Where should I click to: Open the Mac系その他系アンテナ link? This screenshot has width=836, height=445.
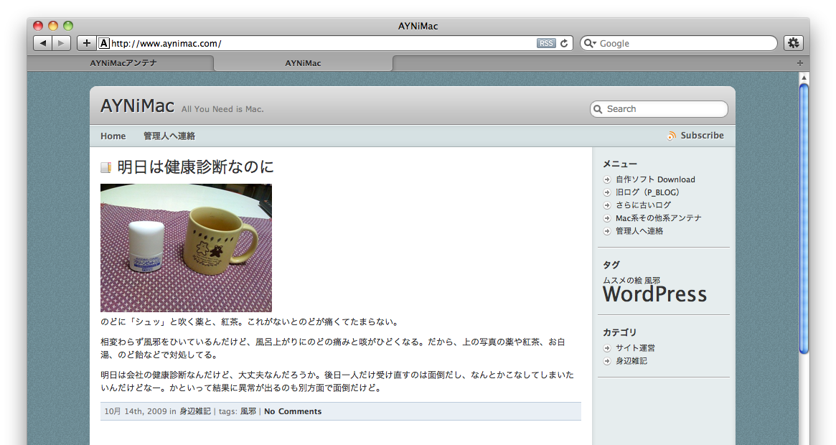coord(659,218)
